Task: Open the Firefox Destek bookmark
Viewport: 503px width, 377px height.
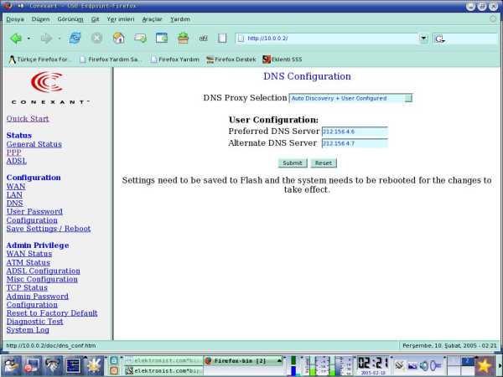Action: [x=231, y=59]
